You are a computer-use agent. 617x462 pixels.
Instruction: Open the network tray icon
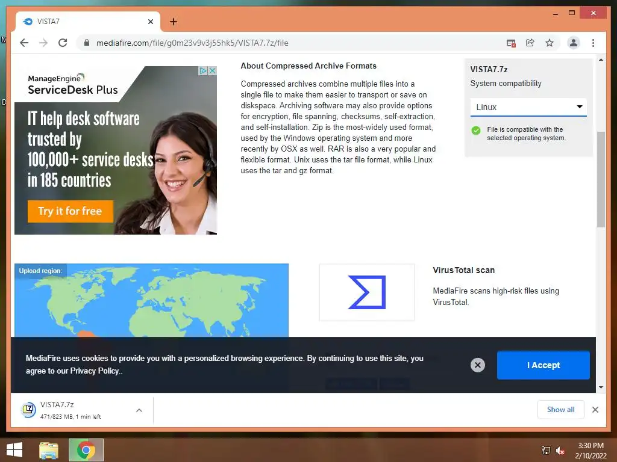point(546,450)
